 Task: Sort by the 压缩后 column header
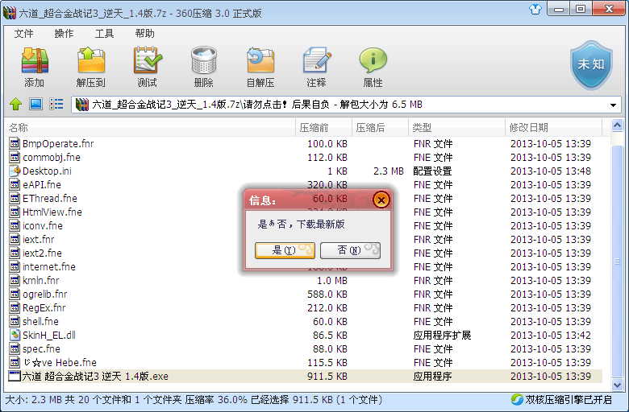380,127
